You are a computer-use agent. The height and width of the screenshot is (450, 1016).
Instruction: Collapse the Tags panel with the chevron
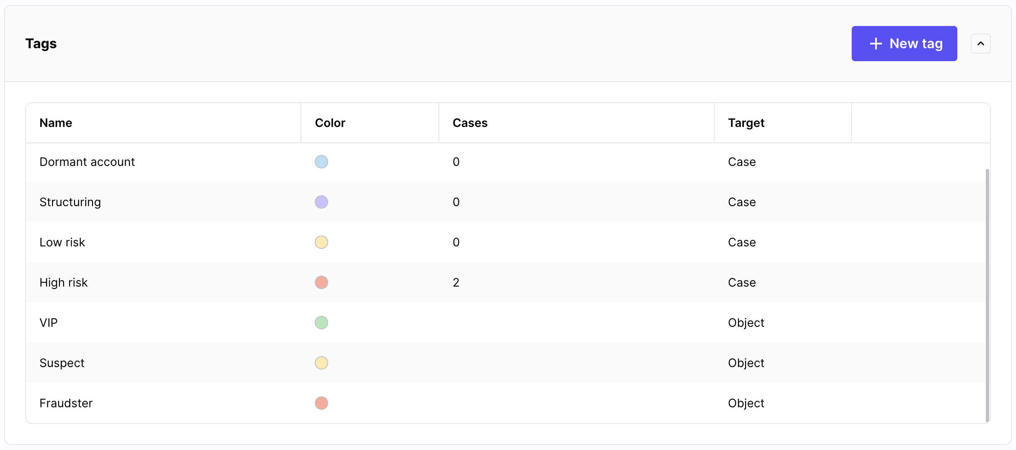coord(981,44)
